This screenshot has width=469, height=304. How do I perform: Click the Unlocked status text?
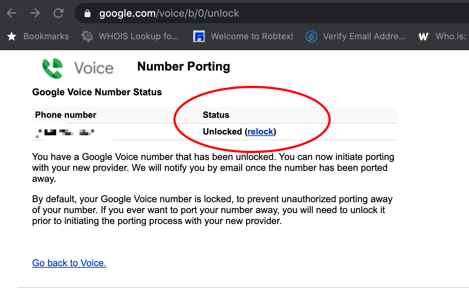pyautogui.click(x=222, y=132)
